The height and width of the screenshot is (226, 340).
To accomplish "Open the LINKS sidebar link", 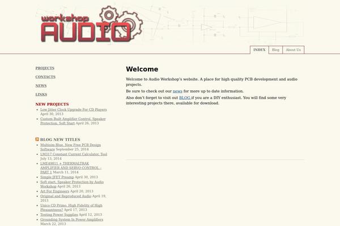I will (x=41, y=94).
